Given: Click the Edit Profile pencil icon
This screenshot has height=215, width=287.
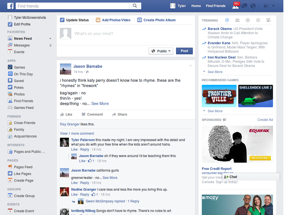Looking at the screenshot, I should [x=10, y=24].
